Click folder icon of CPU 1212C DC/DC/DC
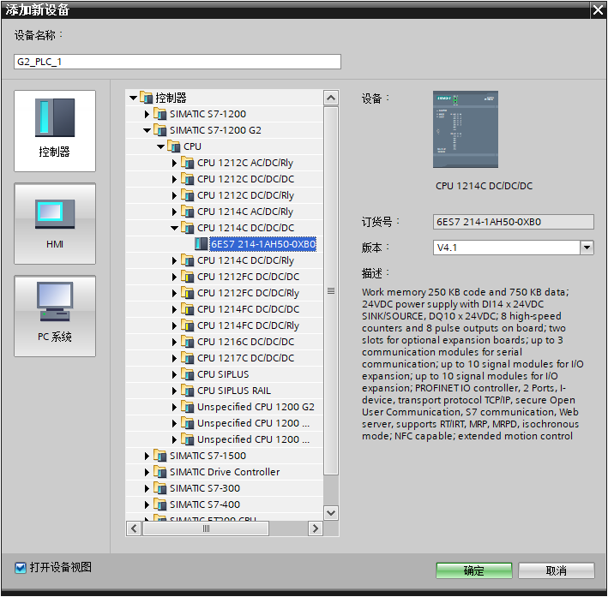 pyautogui.click(x=188, y=179)
